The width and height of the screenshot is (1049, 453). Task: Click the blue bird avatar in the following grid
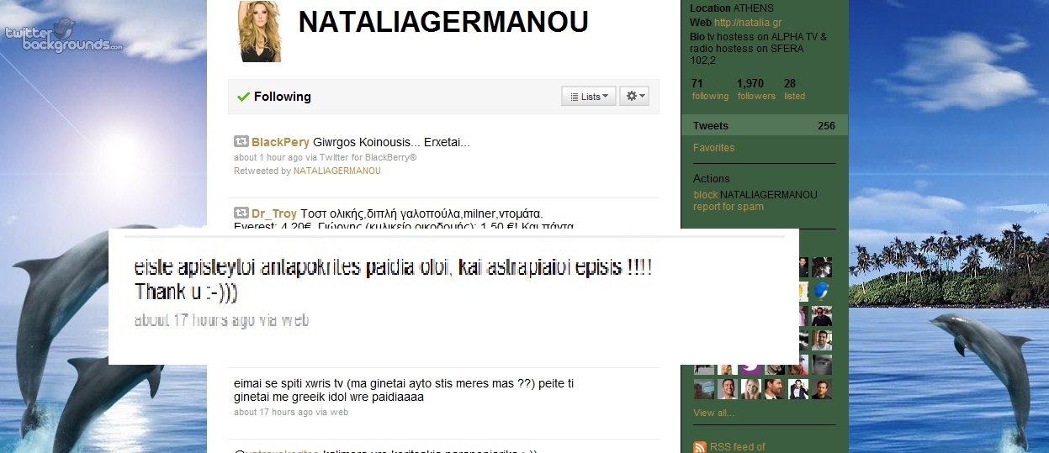pos(821,291)
